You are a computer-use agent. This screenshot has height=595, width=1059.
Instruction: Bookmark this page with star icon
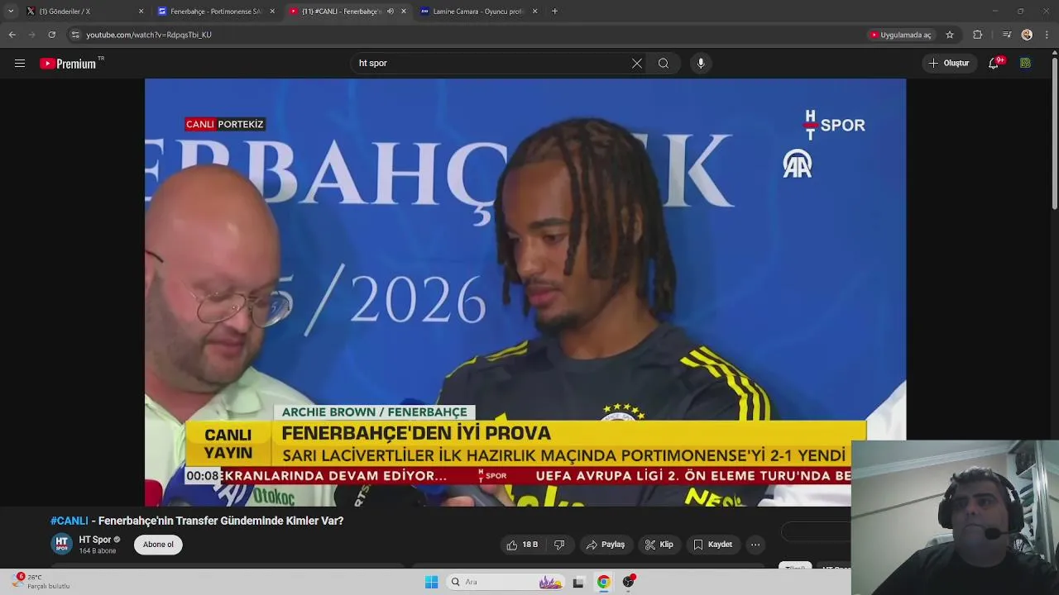[x=950, y=35]
